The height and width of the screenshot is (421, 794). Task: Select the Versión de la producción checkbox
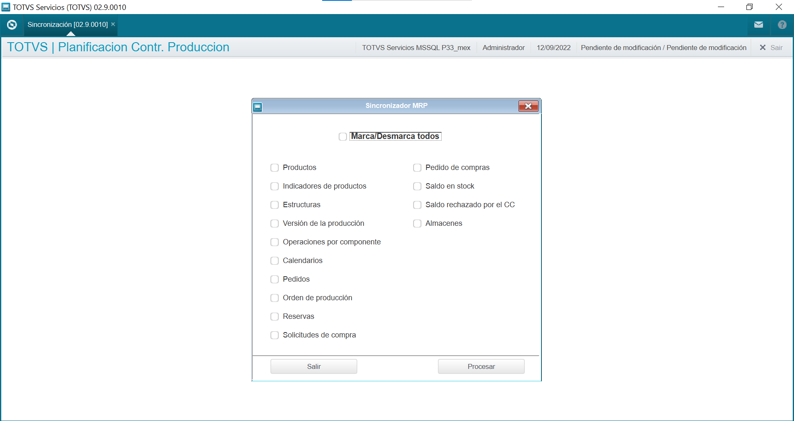pyautogui.click(x=275, y=223)
